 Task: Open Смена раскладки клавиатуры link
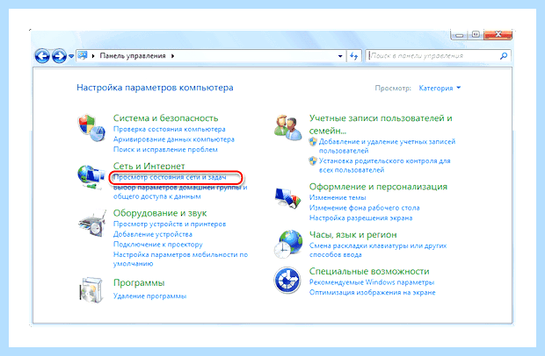pos(378,250)
